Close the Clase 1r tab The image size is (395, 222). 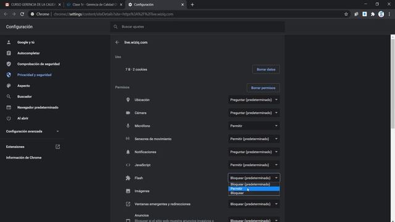(121, 4)
